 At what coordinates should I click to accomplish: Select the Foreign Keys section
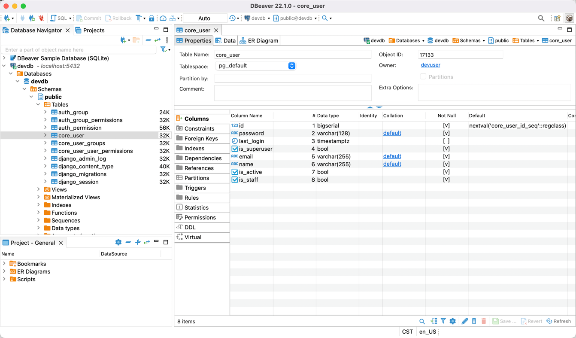[x=202, y=138]
